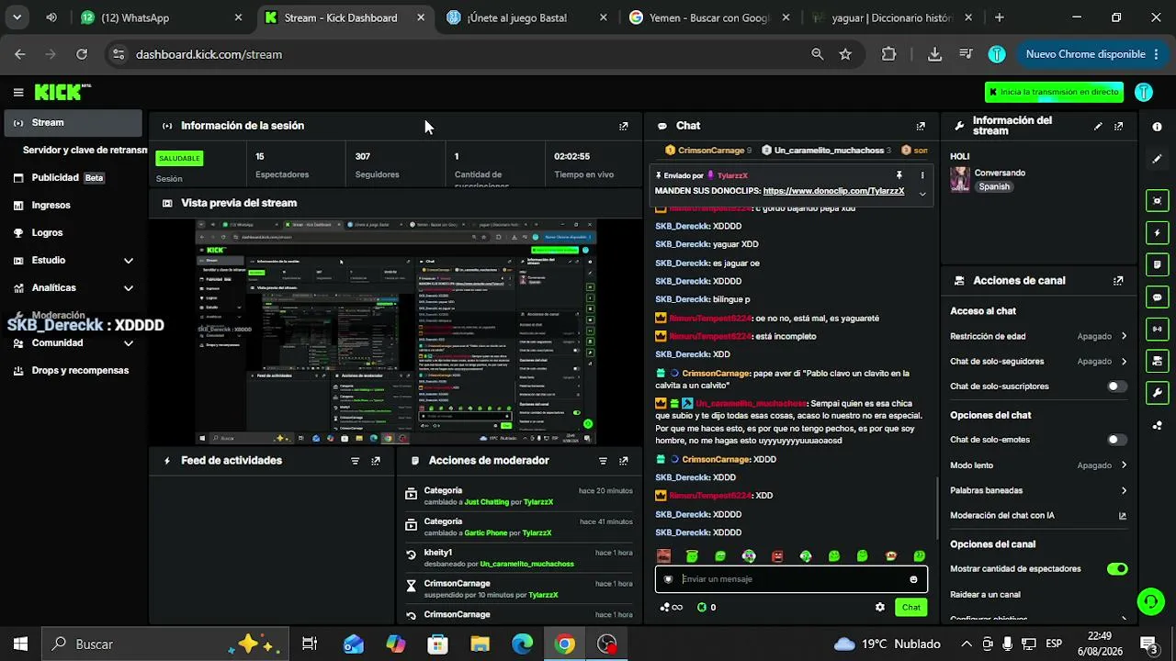Screen dimensions: 1176x661
Task: Expand the pinned message chevron
Action: [x=922, y=193]
